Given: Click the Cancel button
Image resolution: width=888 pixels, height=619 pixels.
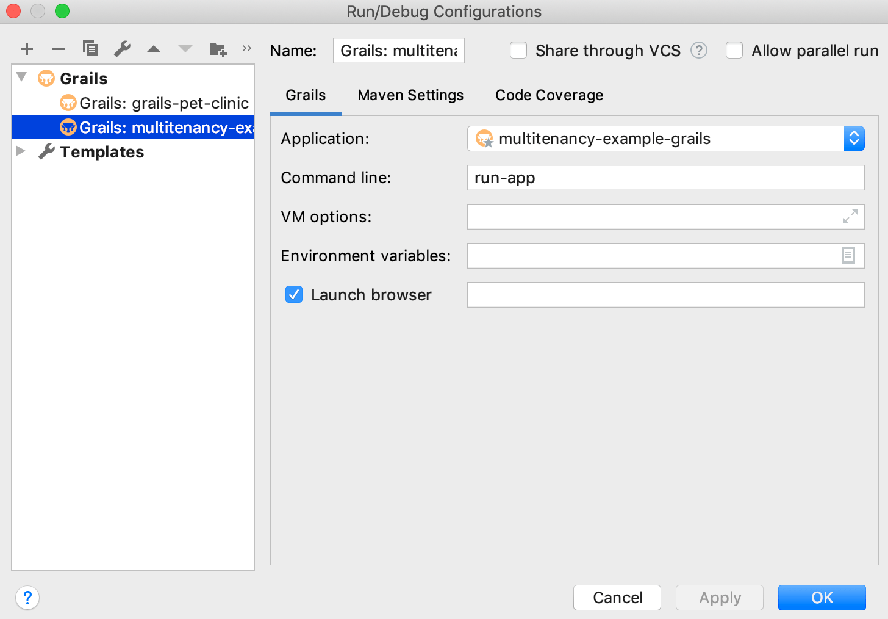Looking at the screenshot, I should click(617, 598).
